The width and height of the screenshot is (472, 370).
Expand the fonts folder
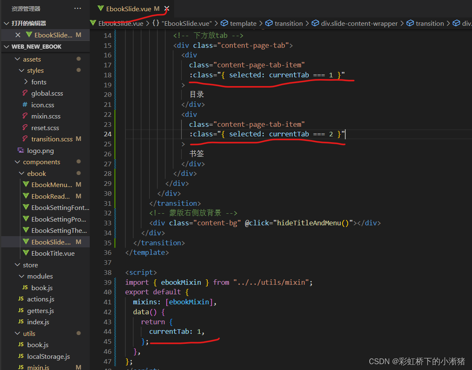click(26, 82)
